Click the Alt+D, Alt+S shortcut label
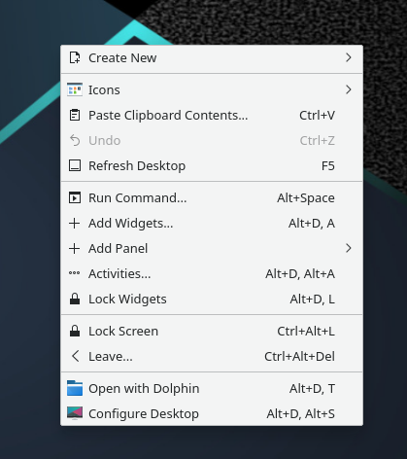The height and width of the screenshot is (459, 407). pyautogui.click(x=301, y=414)
